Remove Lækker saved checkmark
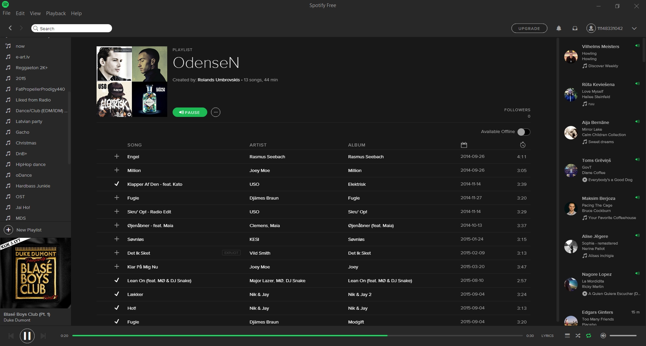This screenshot has height=346, width=646. (117, 294)
